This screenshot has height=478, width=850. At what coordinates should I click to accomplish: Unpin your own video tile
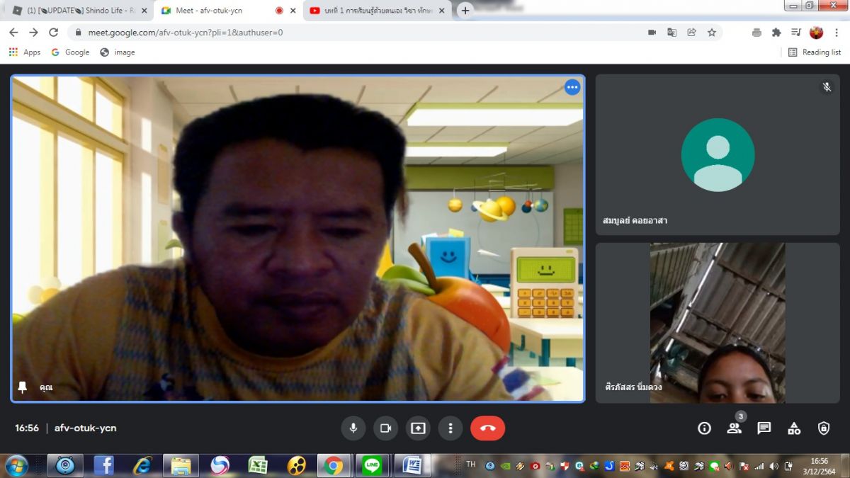23,387
